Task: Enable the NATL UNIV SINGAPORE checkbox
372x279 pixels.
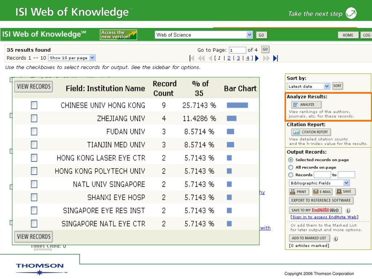Action: point(34,184)
